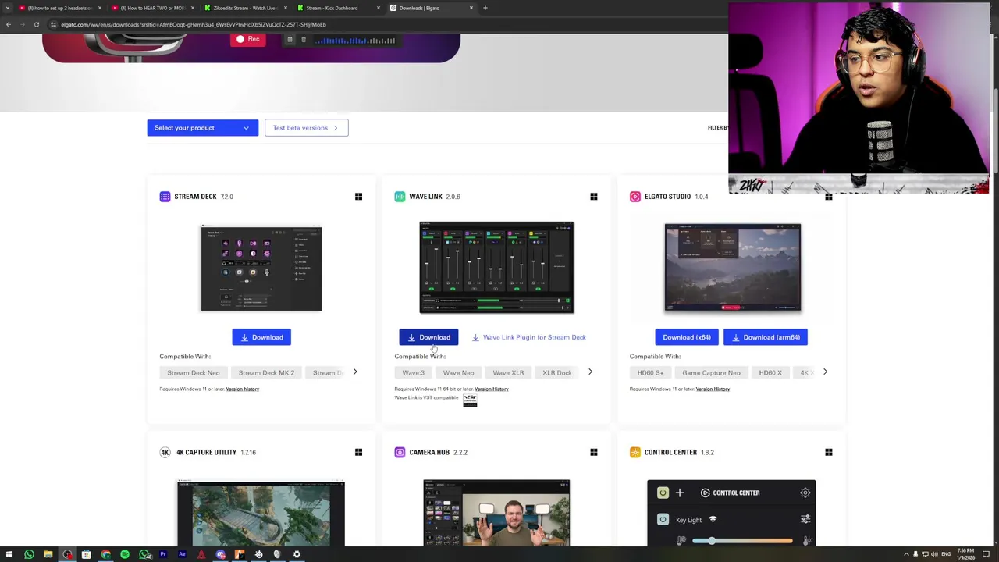Click the Wave Link app logo icon
Screen dimensions: 999x562
pyautogui.click(x=400, y=197)
